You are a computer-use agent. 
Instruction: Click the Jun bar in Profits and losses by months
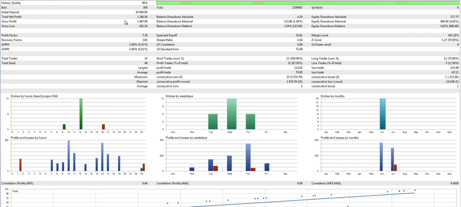click(381, 157)
